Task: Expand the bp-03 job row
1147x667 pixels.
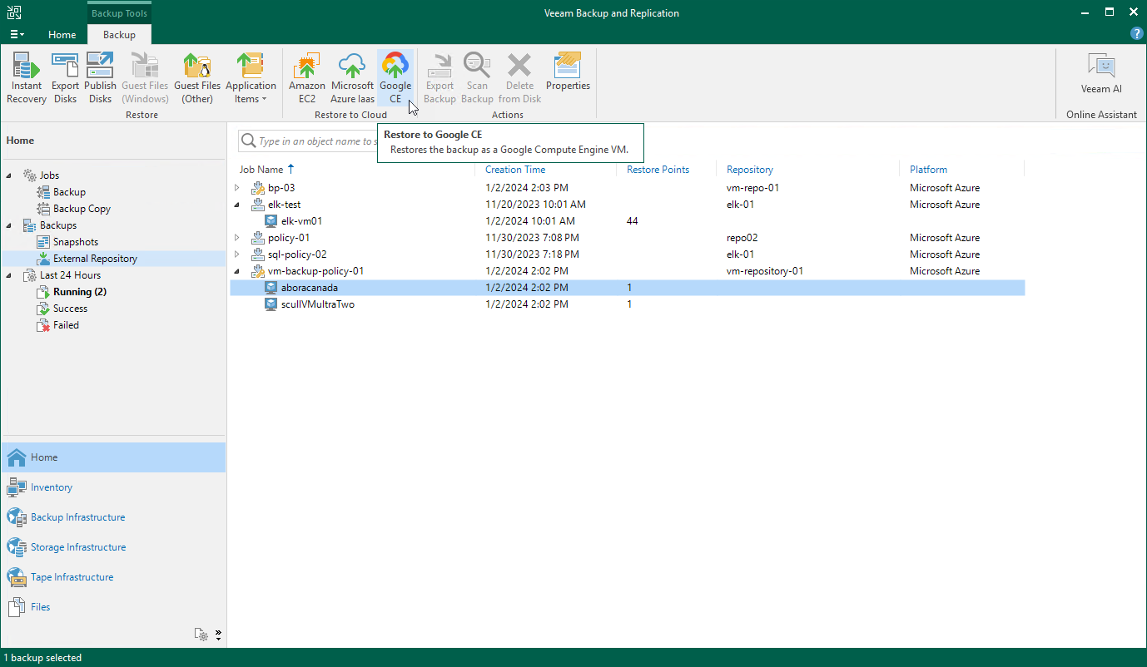Action: 237,188
